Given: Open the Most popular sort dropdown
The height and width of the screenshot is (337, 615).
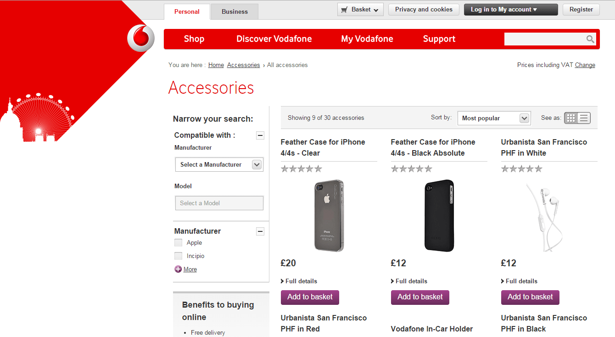Looking at the screenshot, I should tap(494, 118).
